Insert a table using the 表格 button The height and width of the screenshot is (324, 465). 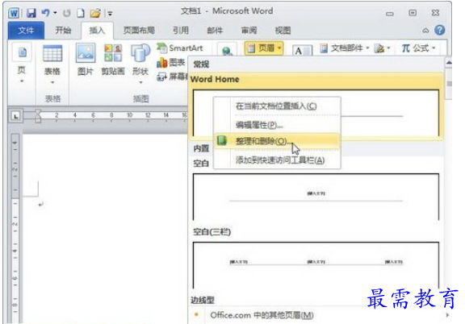point(52,64)
